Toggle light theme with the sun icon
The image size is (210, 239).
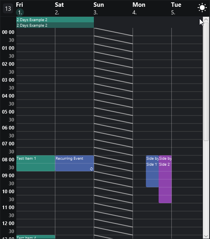[202, 8]
